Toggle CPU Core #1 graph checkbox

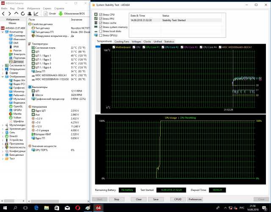pyautogui.click(x=144, y=47)
